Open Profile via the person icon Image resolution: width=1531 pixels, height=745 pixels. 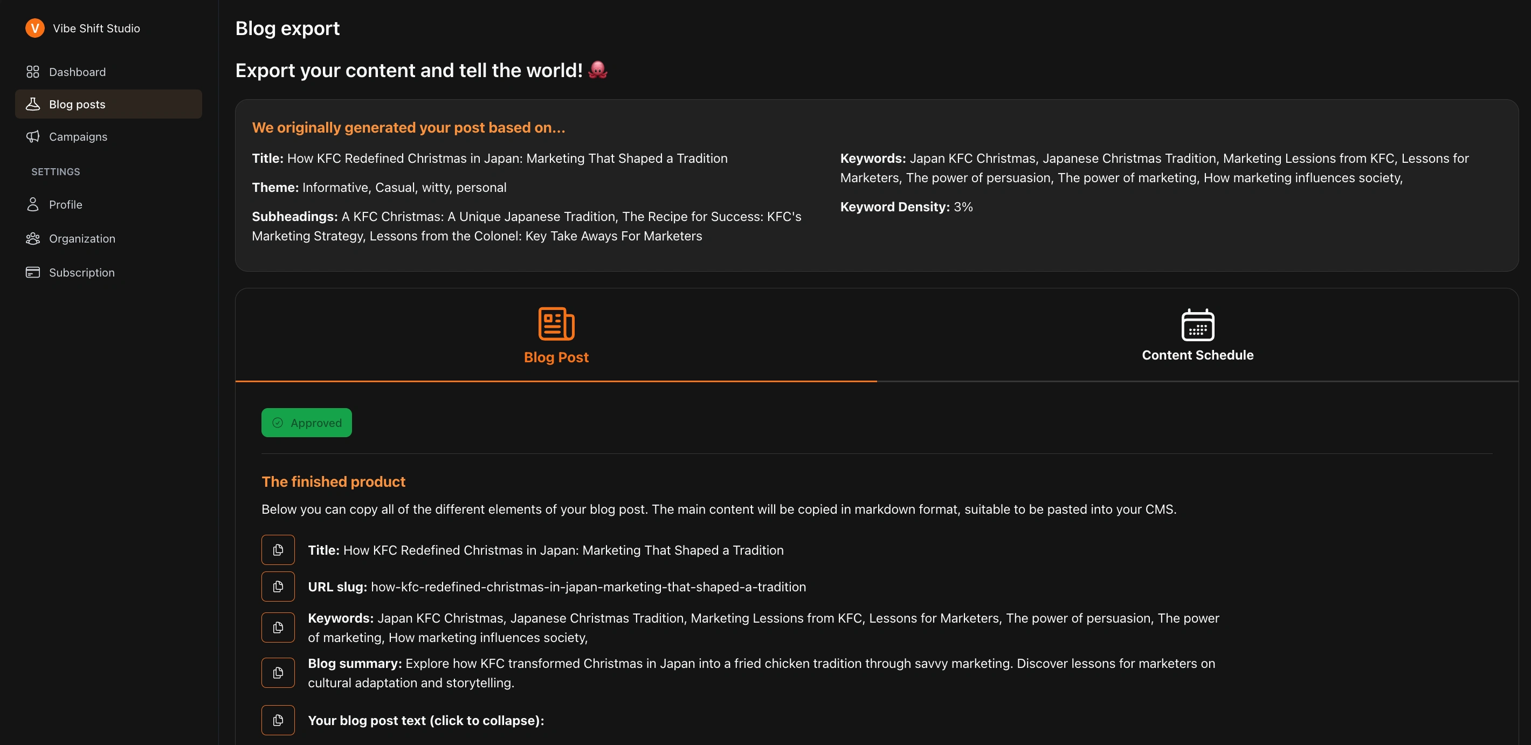33,204
